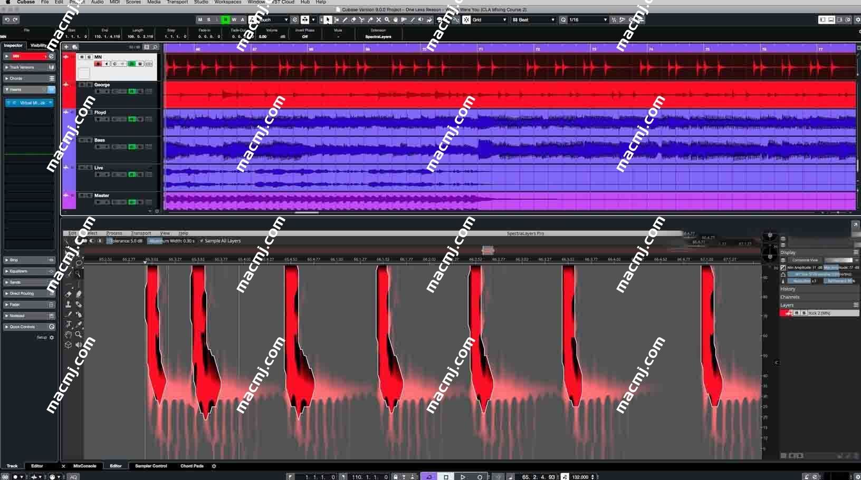The image size is (861, 480).
Task: Select the SpectraLayers Clone Stamp tool
Action: click(x=68, y=304)
